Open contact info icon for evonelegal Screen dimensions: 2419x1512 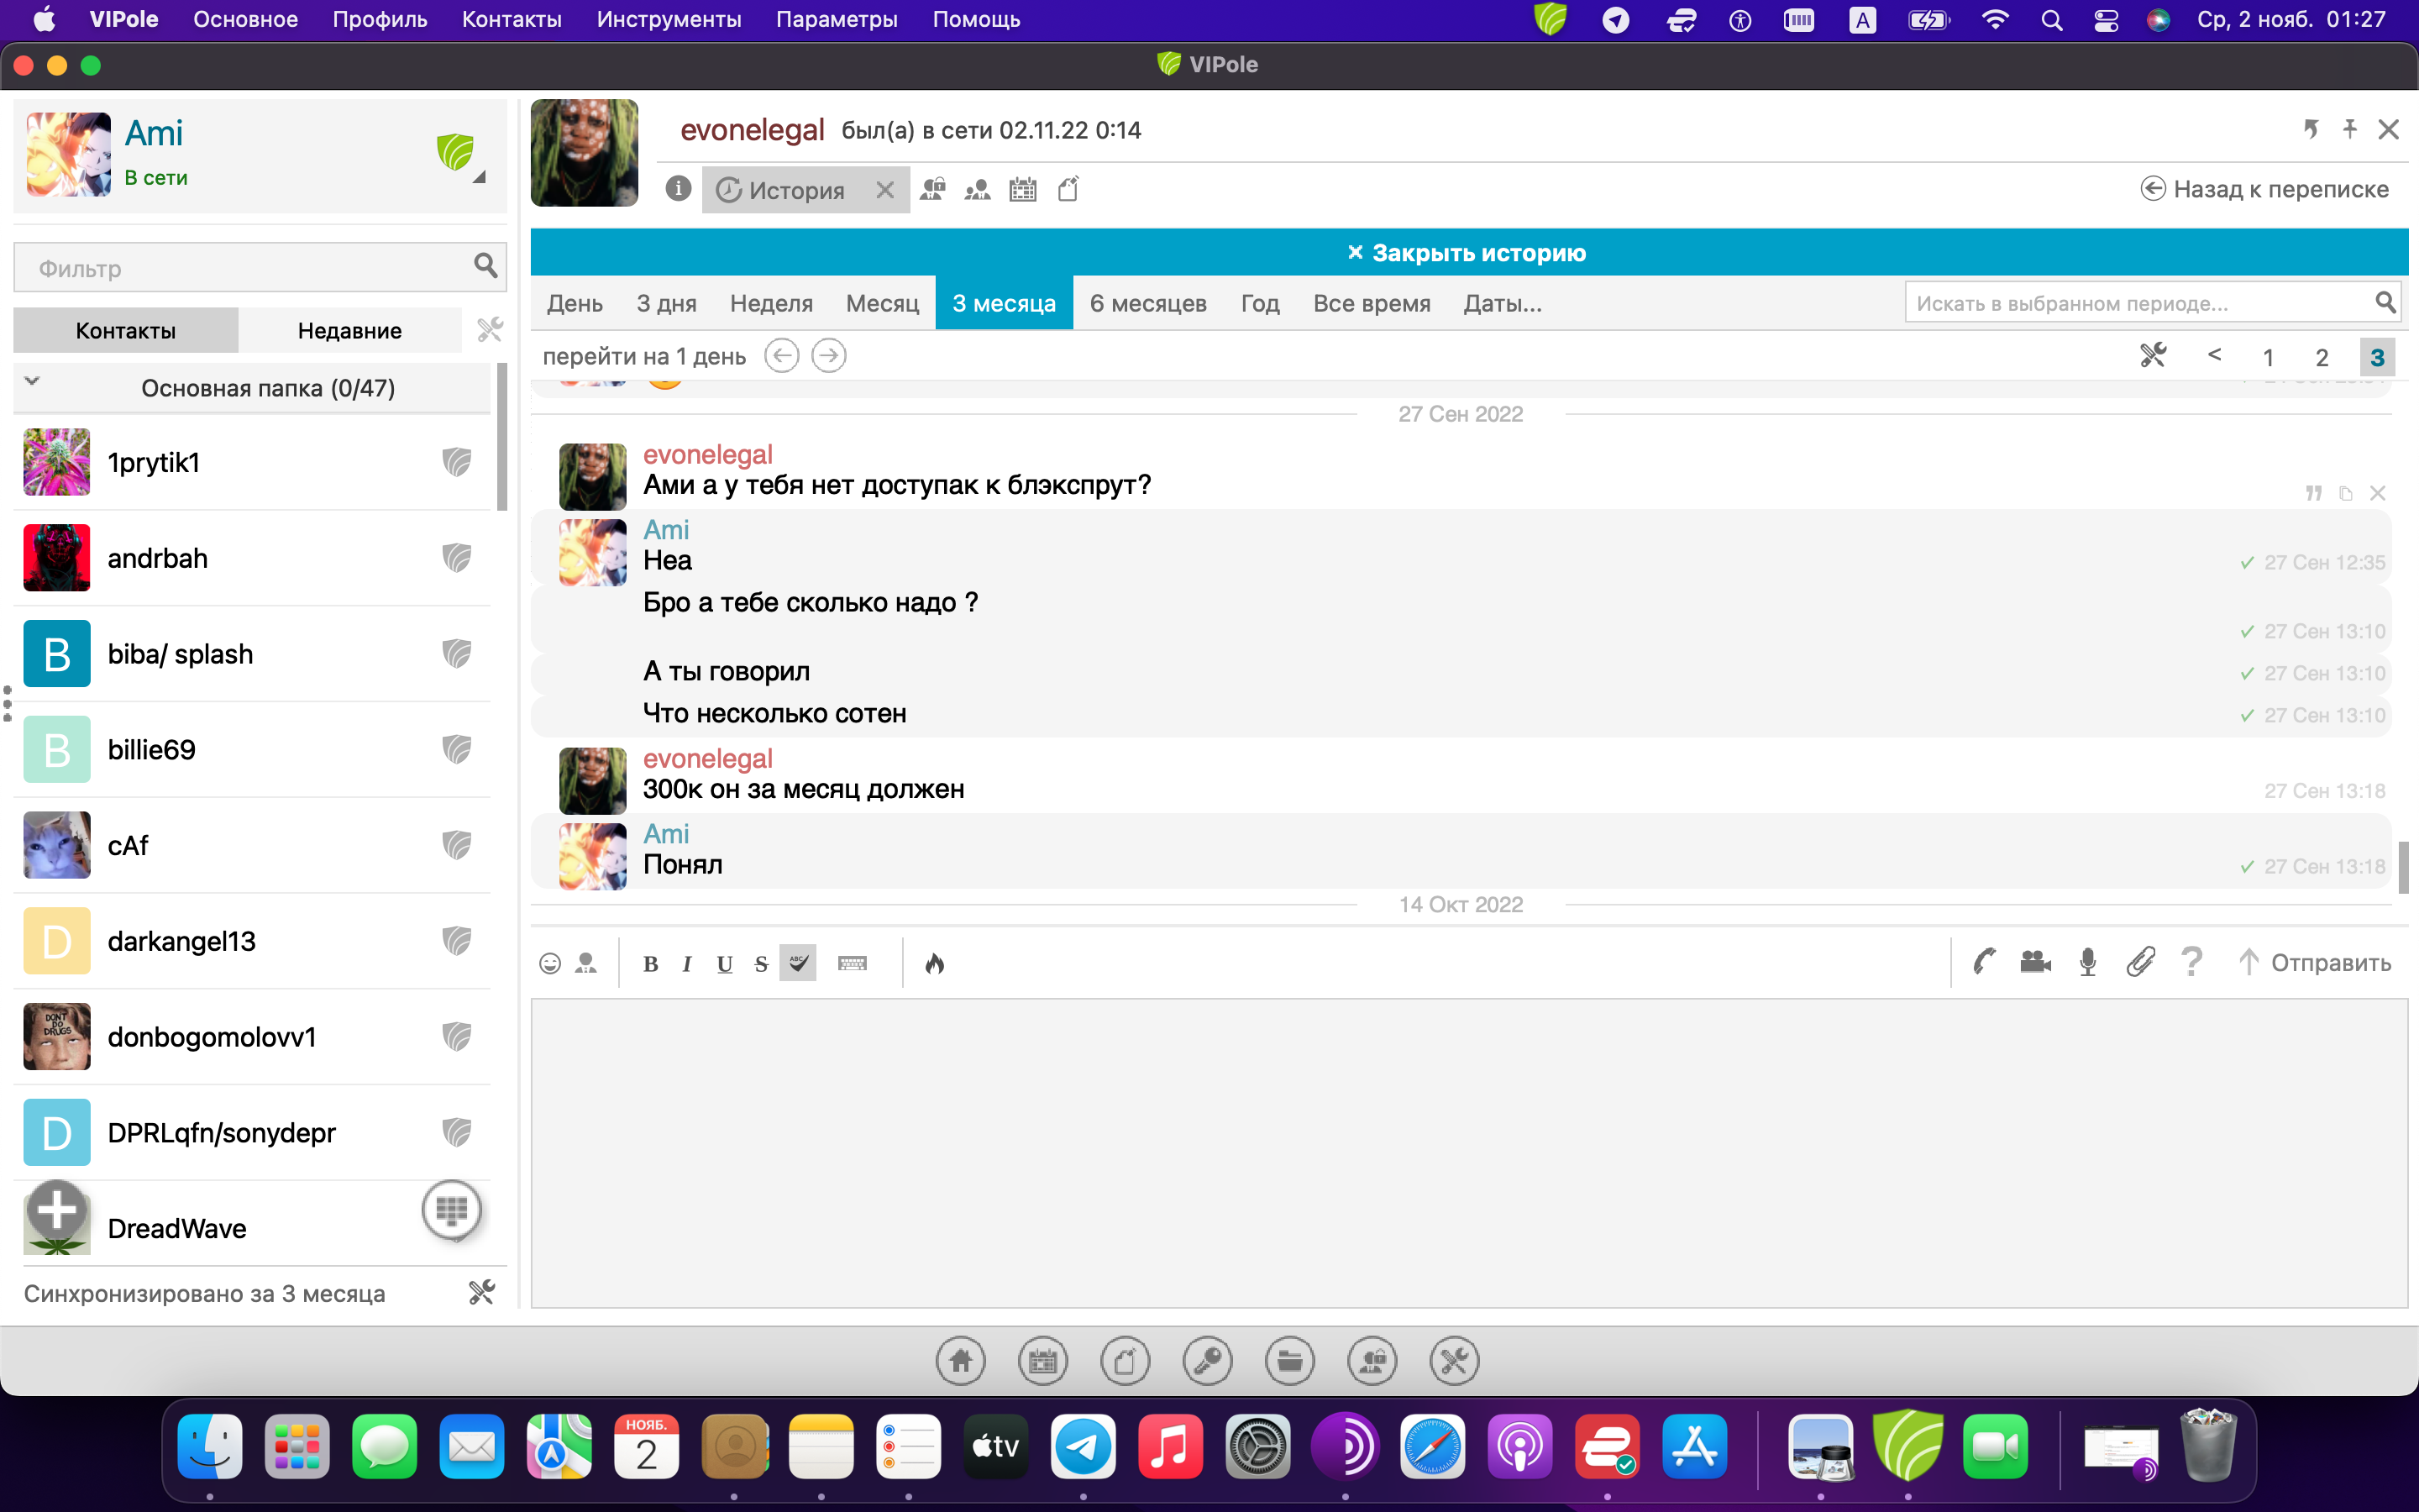click(678, 189)
